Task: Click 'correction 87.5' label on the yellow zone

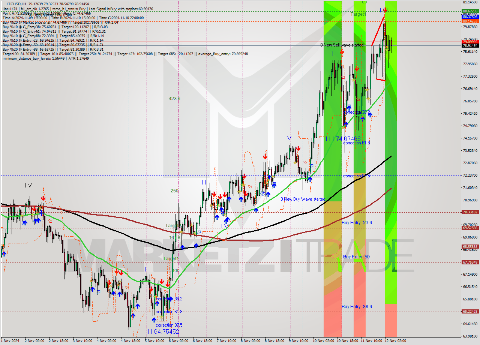Action: pyautogui.click(x=357, y=176)
